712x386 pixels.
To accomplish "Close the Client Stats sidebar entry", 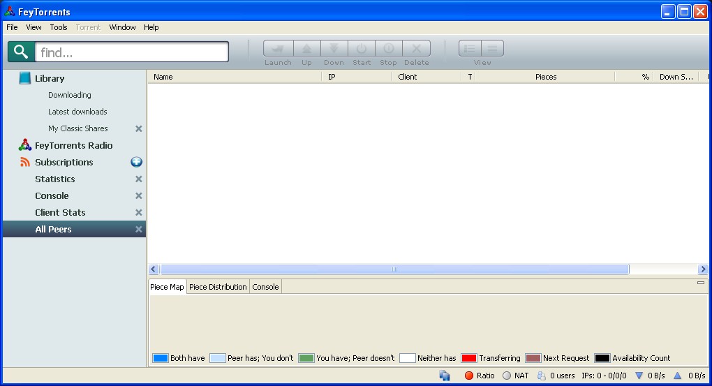I will tap(138, 212).
